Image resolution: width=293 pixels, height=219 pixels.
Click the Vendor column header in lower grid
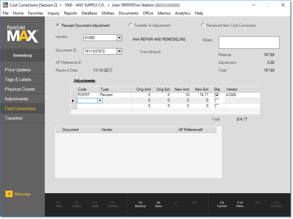139,130
